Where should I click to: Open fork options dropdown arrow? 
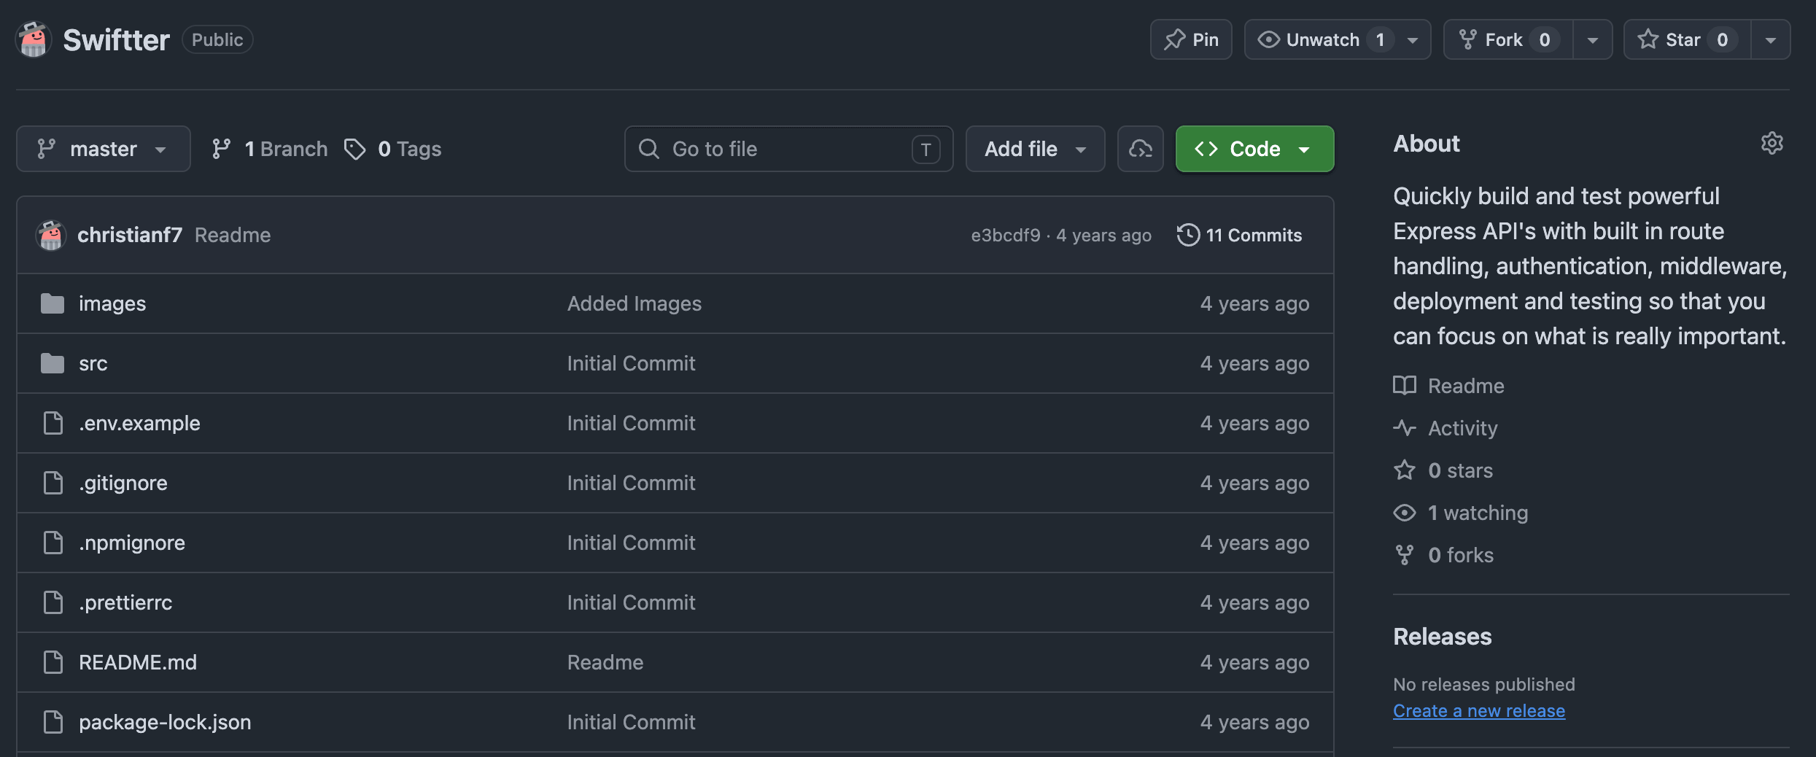tap(1593, 39)
